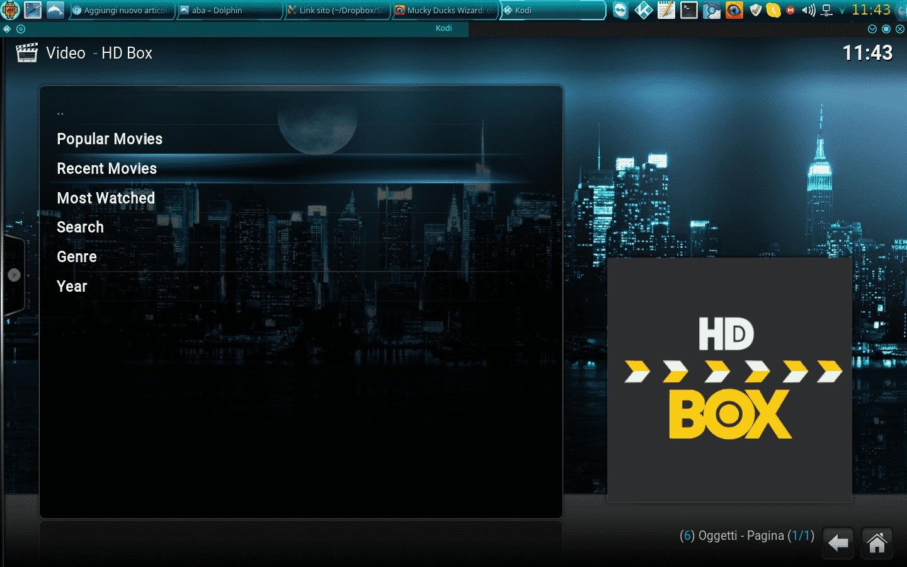
Task: Open the eye image viewer launcher
Action: coord(734,10)
